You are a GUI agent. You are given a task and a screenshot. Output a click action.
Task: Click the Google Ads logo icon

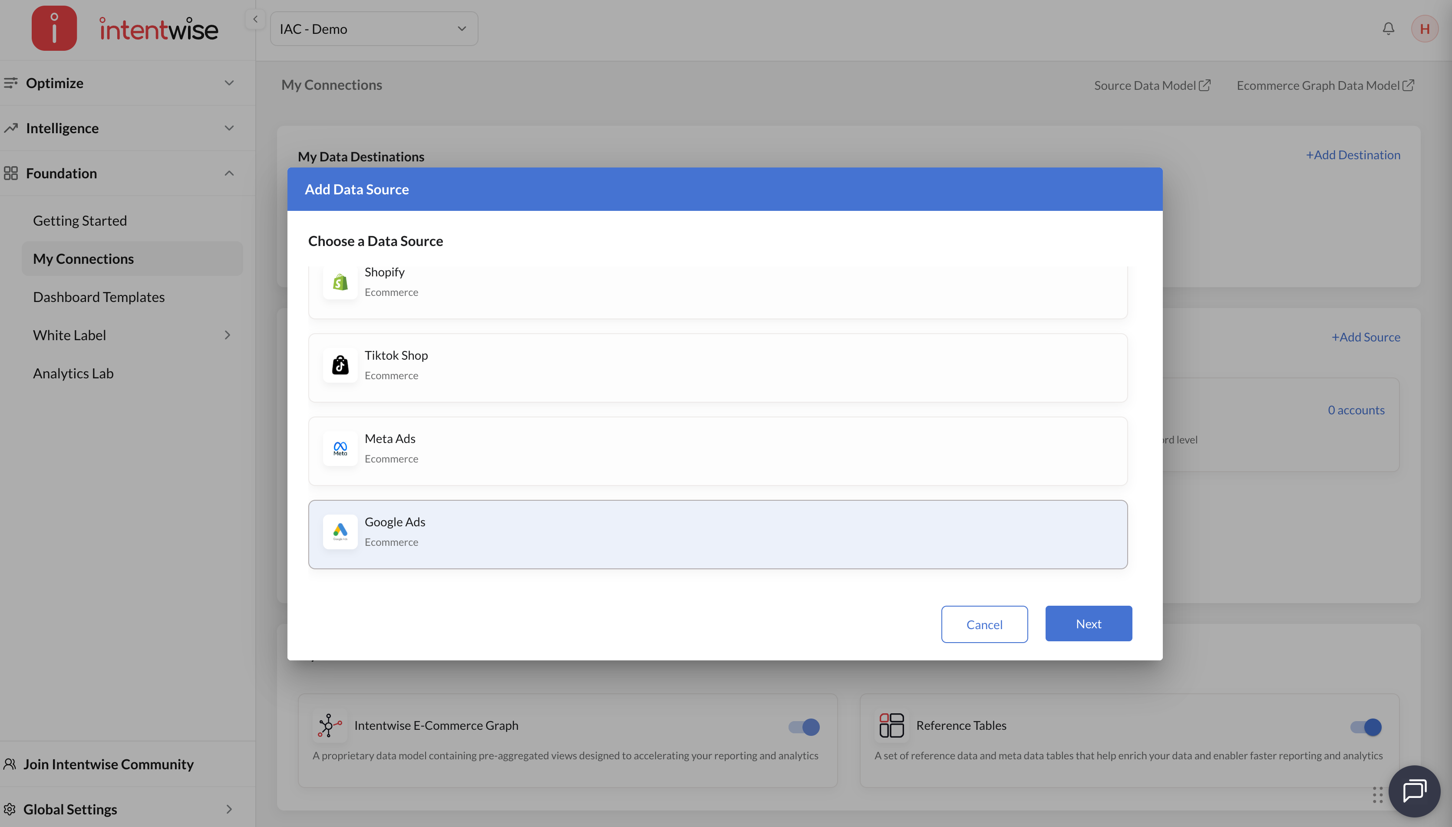coord(340,532)
